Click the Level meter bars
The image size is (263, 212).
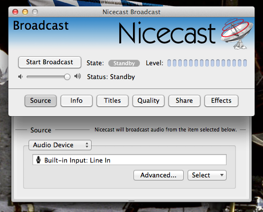click(207, 63)
